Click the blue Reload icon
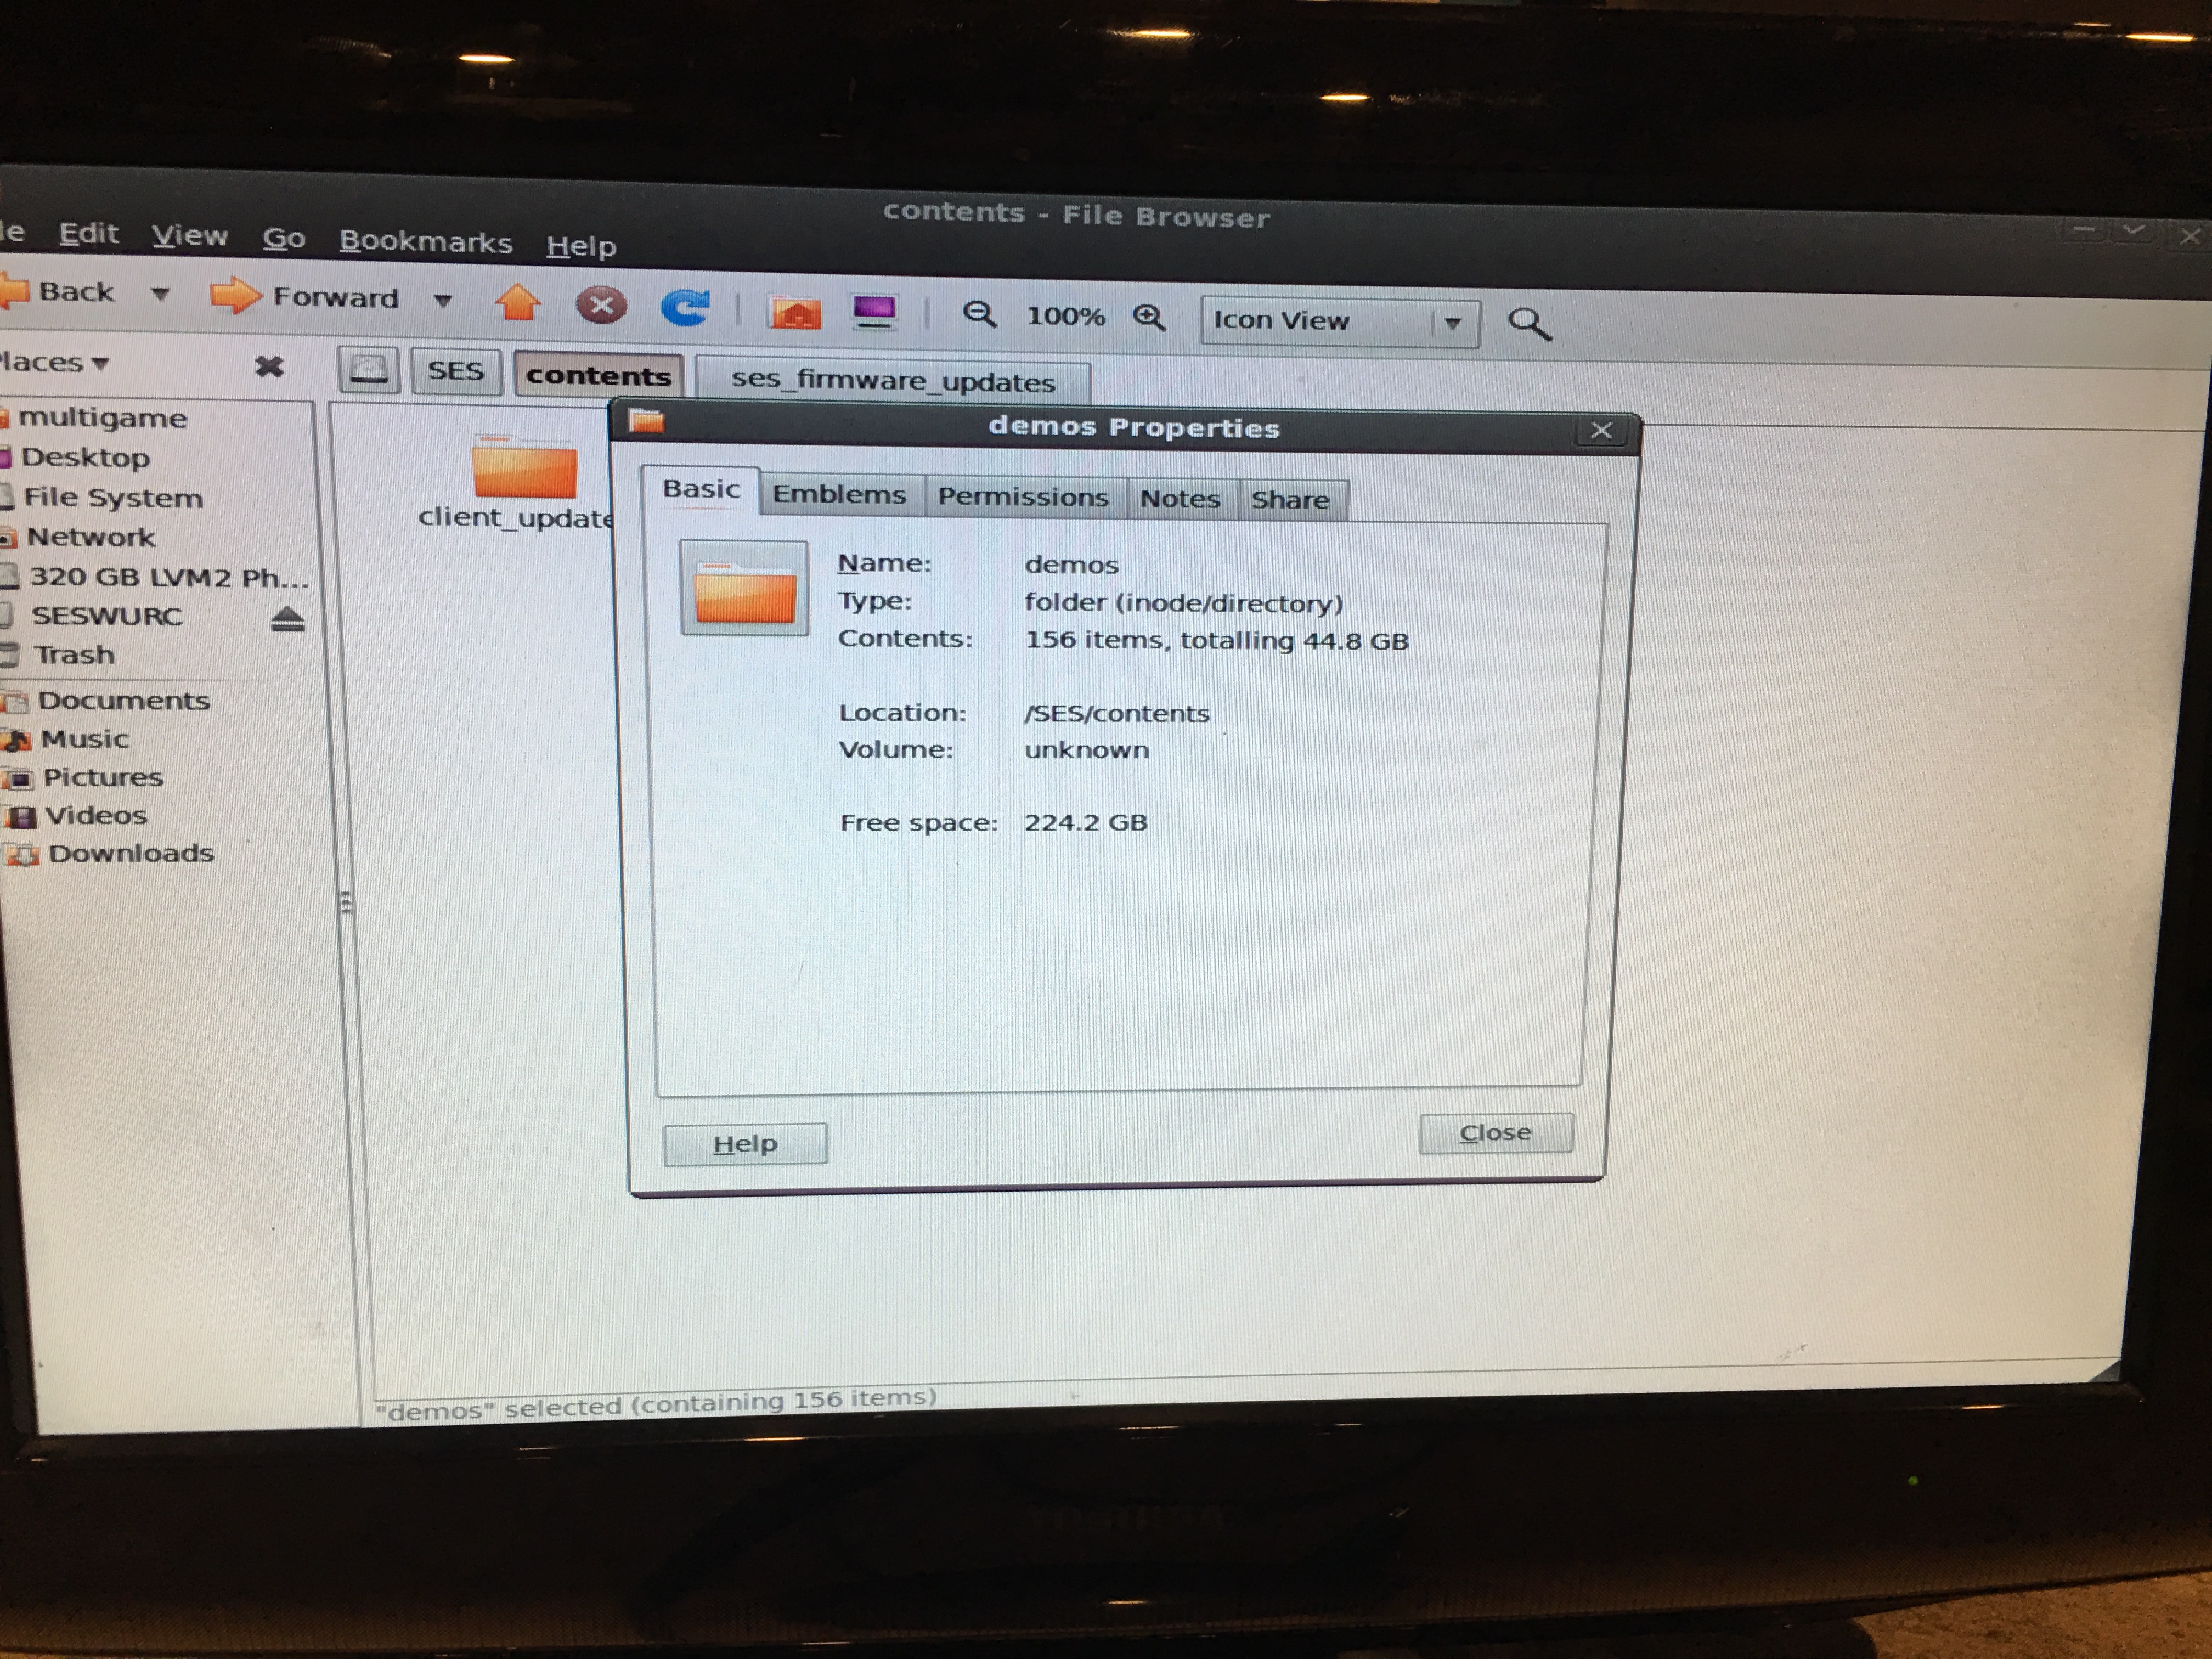The image size is (2212, 1659). point(685,308)
